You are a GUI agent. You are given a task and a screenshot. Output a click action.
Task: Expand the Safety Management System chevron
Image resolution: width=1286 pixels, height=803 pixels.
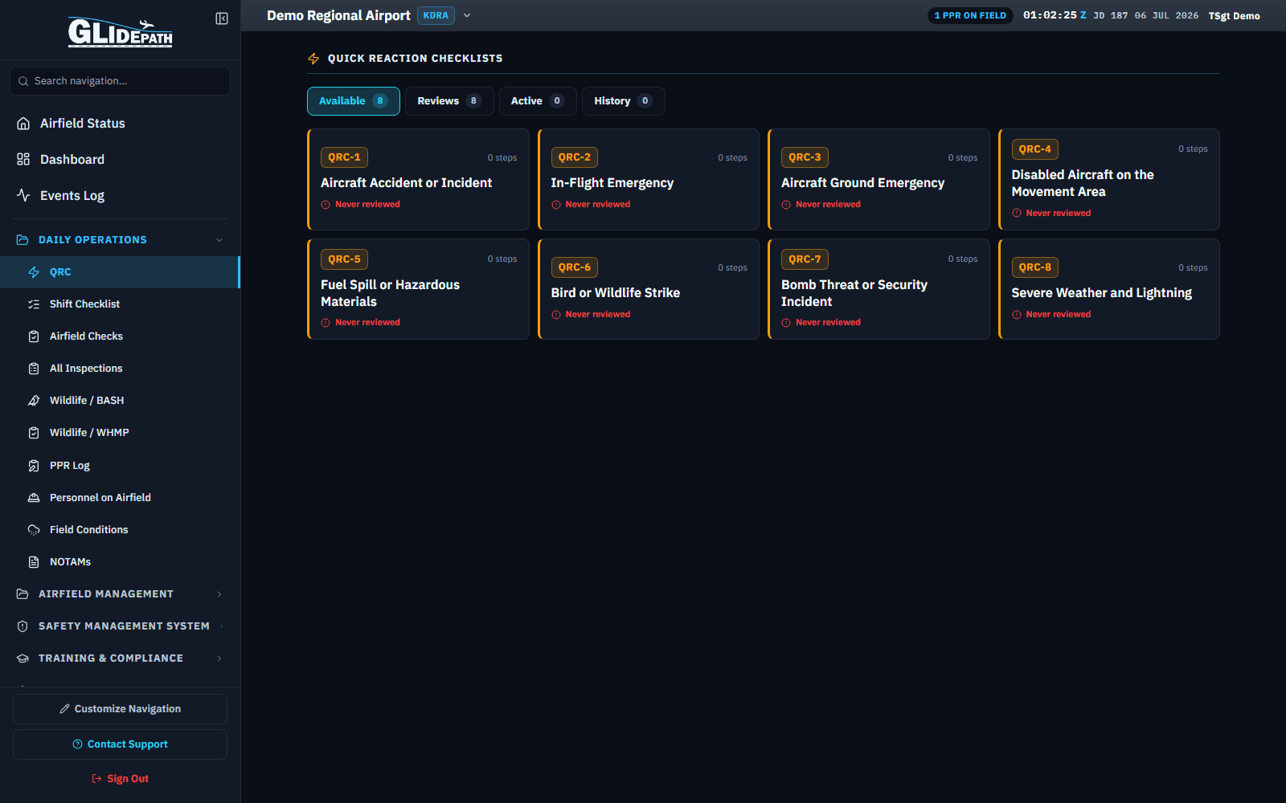coord(222,626)
